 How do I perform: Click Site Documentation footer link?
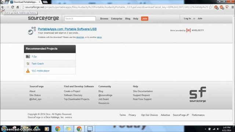coord(143,91)
